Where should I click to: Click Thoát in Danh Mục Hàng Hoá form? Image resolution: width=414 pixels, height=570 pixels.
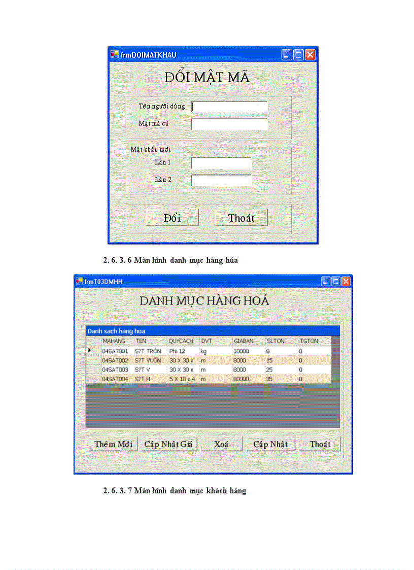tap(320, 444)
